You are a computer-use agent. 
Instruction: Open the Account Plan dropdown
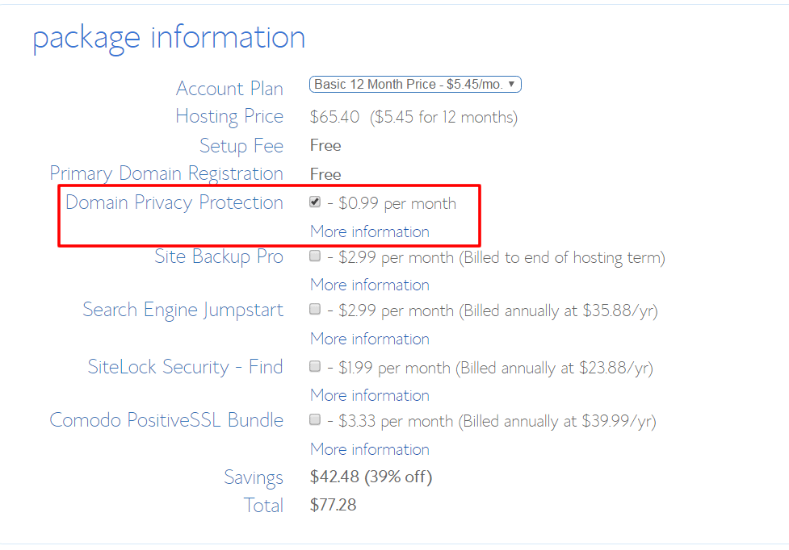point(415,85)
